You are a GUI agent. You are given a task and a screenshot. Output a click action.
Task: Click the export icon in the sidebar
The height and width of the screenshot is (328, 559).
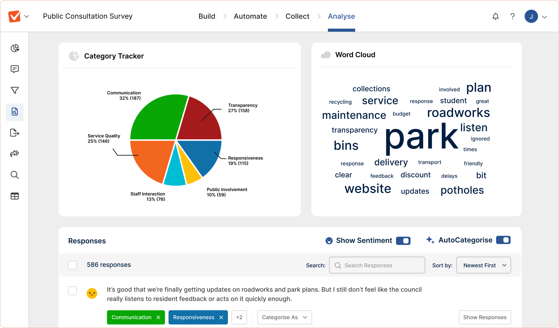coord(14,133)
